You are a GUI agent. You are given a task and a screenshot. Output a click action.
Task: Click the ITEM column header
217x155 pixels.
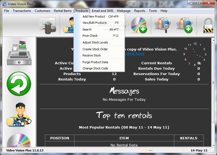[x=124, y=138]
